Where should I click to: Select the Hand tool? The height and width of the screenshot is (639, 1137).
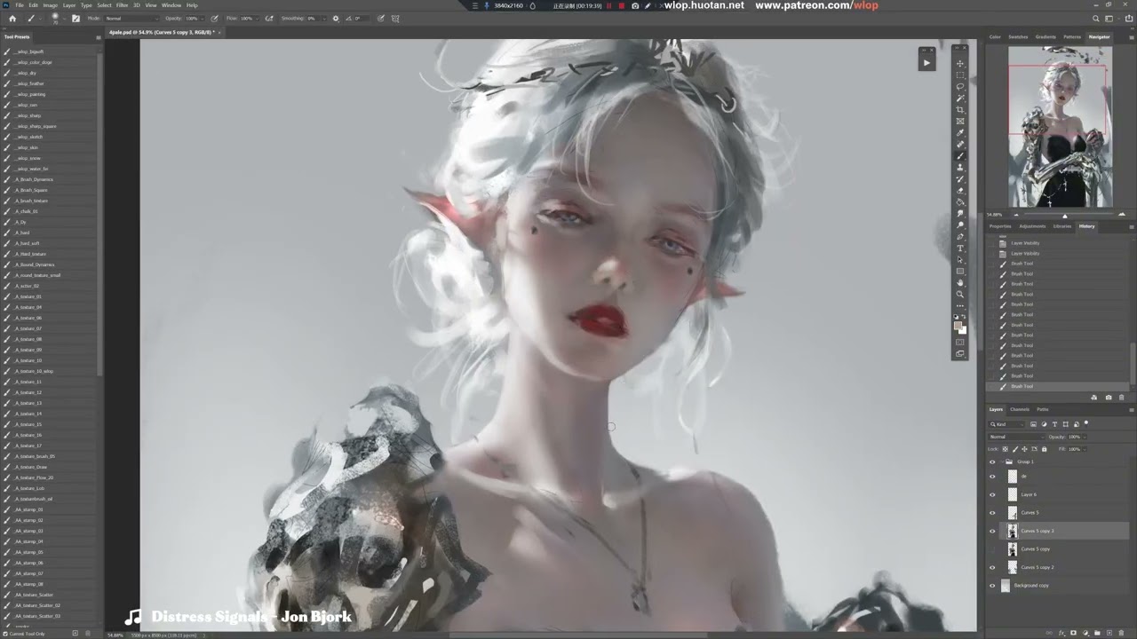click(960, 283)
